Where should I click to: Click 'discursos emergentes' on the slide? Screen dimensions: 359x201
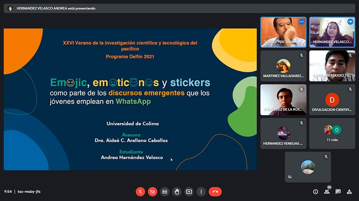[x=146, y=93]
